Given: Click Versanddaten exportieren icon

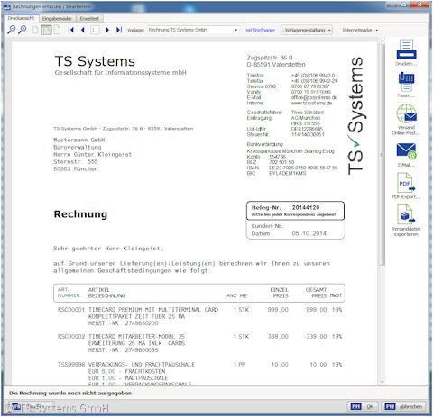Looking at the screenshot, I should 406,214.
